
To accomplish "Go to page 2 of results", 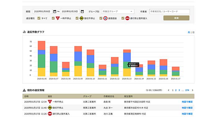I will click(176, 90).
